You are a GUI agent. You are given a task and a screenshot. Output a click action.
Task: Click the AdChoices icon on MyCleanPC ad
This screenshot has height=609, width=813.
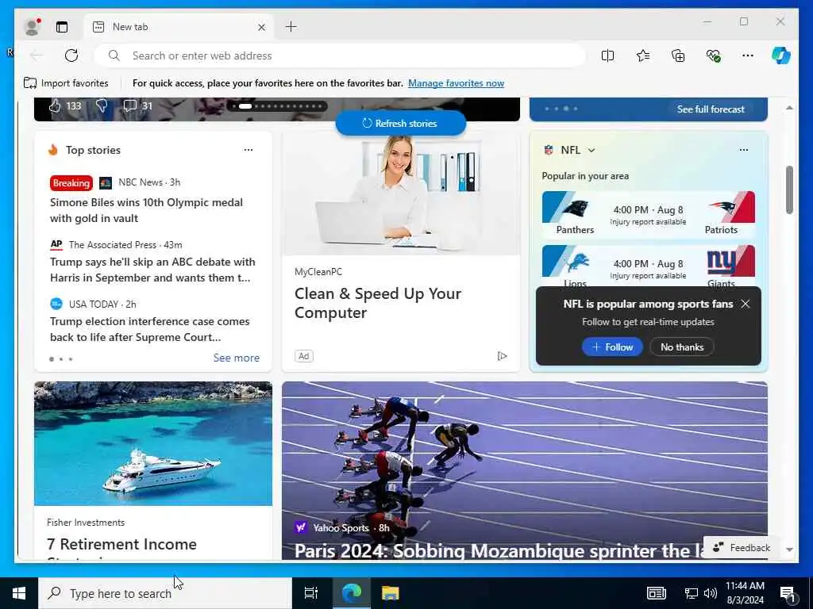[x=502, y=356]
